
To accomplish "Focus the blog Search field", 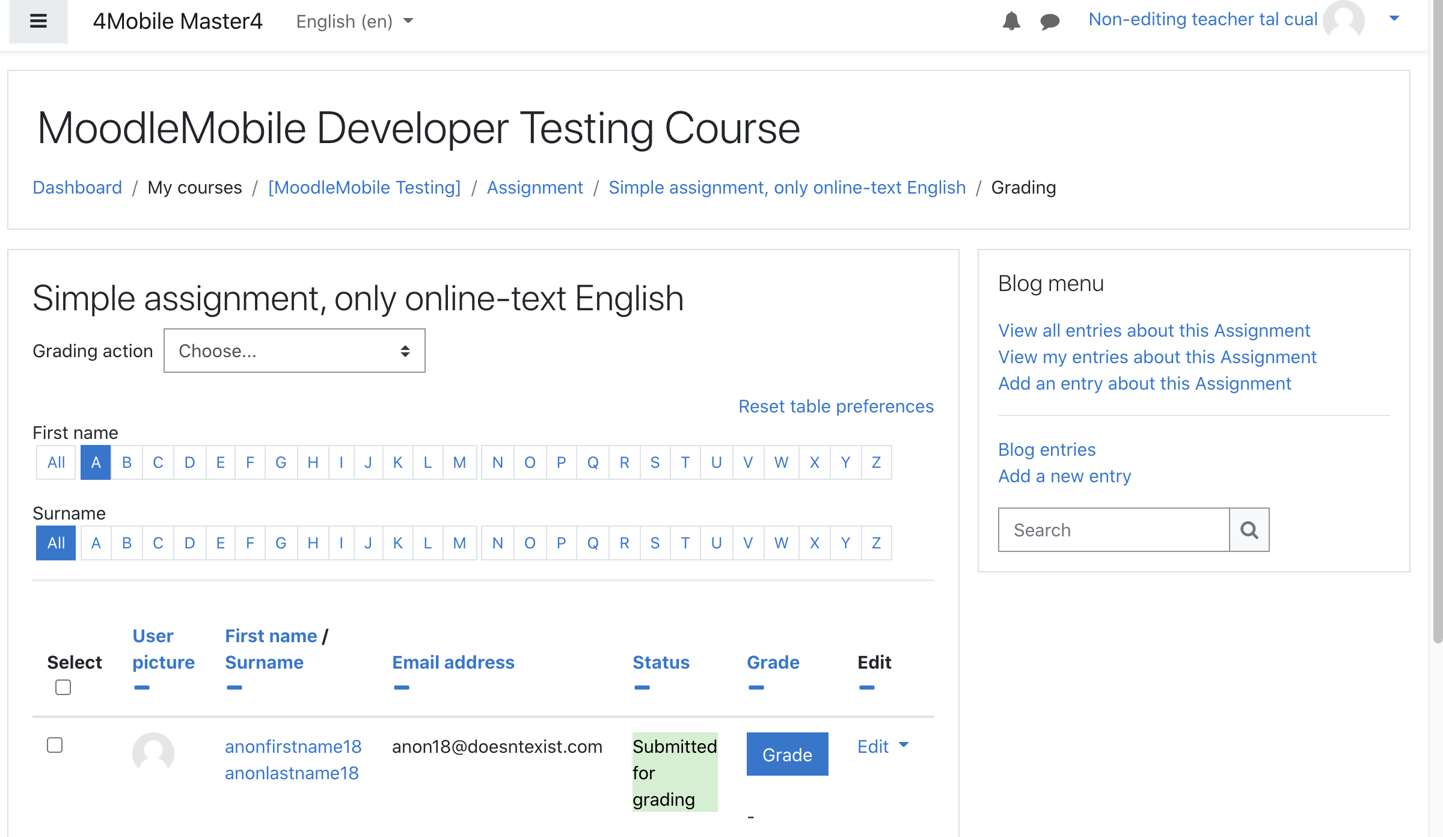I will coord(1114,530).
